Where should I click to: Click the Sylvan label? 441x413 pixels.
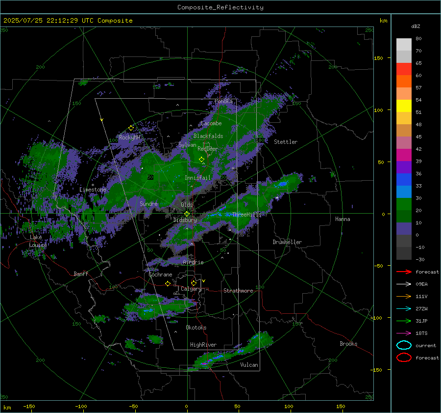tap(187, 145)
